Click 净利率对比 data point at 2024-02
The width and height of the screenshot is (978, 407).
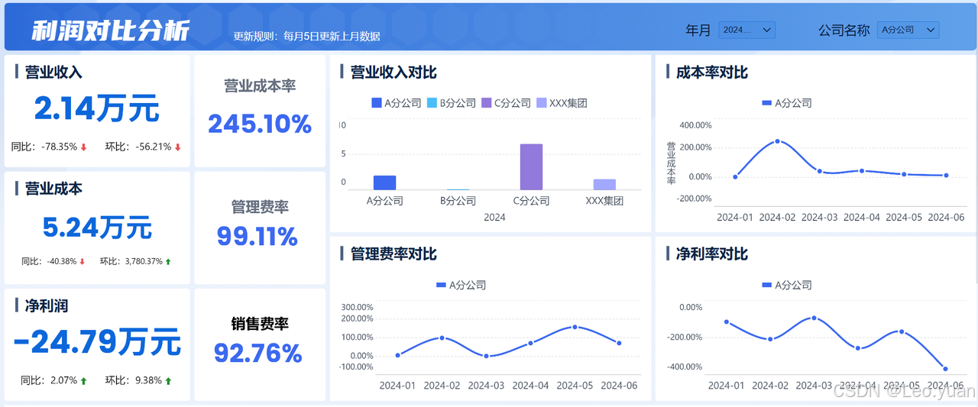[770, 339]
